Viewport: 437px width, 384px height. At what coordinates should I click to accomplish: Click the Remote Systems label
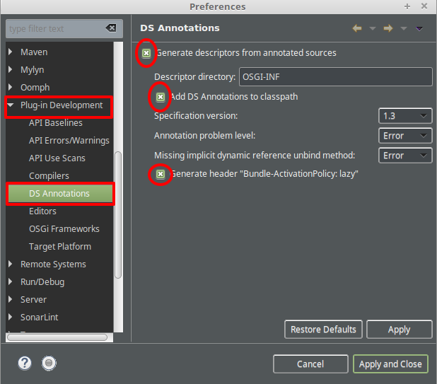pos(53,264)
